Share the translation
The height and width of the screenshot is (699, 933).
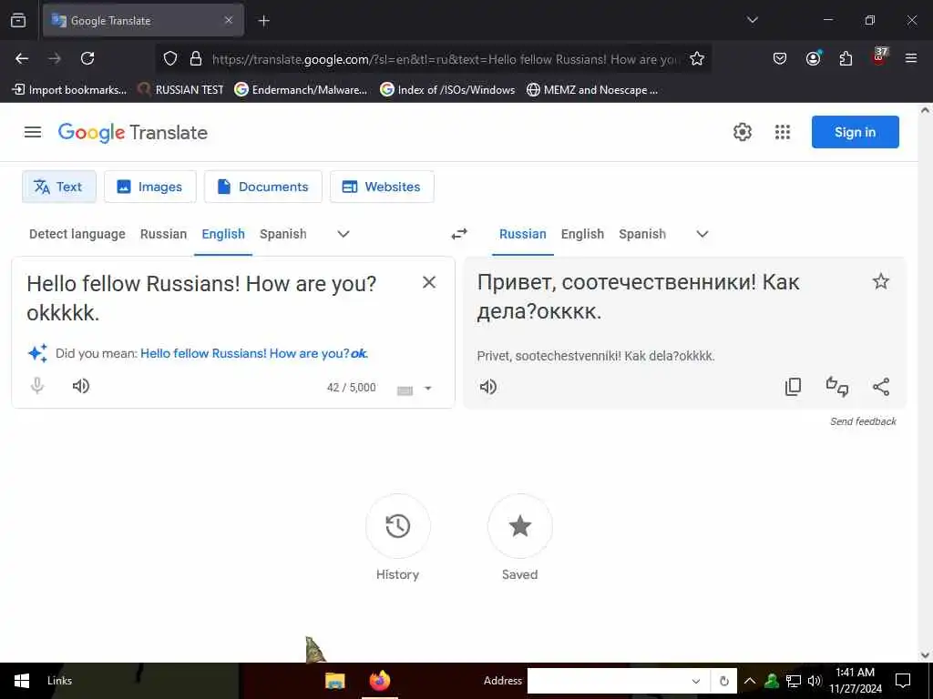coord(881,387)
